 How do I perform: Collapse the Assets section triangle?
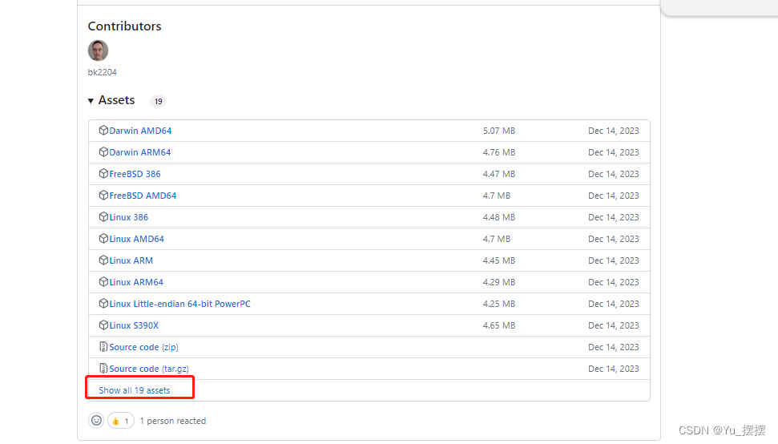coord(91,101)
